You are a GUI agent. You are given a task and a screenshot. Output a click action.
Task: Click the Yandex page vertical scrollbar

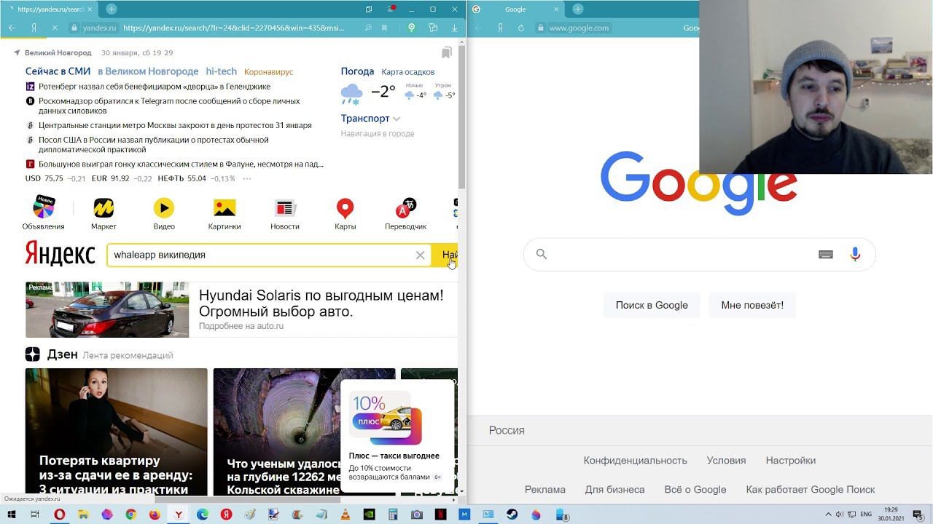point(461,116)
